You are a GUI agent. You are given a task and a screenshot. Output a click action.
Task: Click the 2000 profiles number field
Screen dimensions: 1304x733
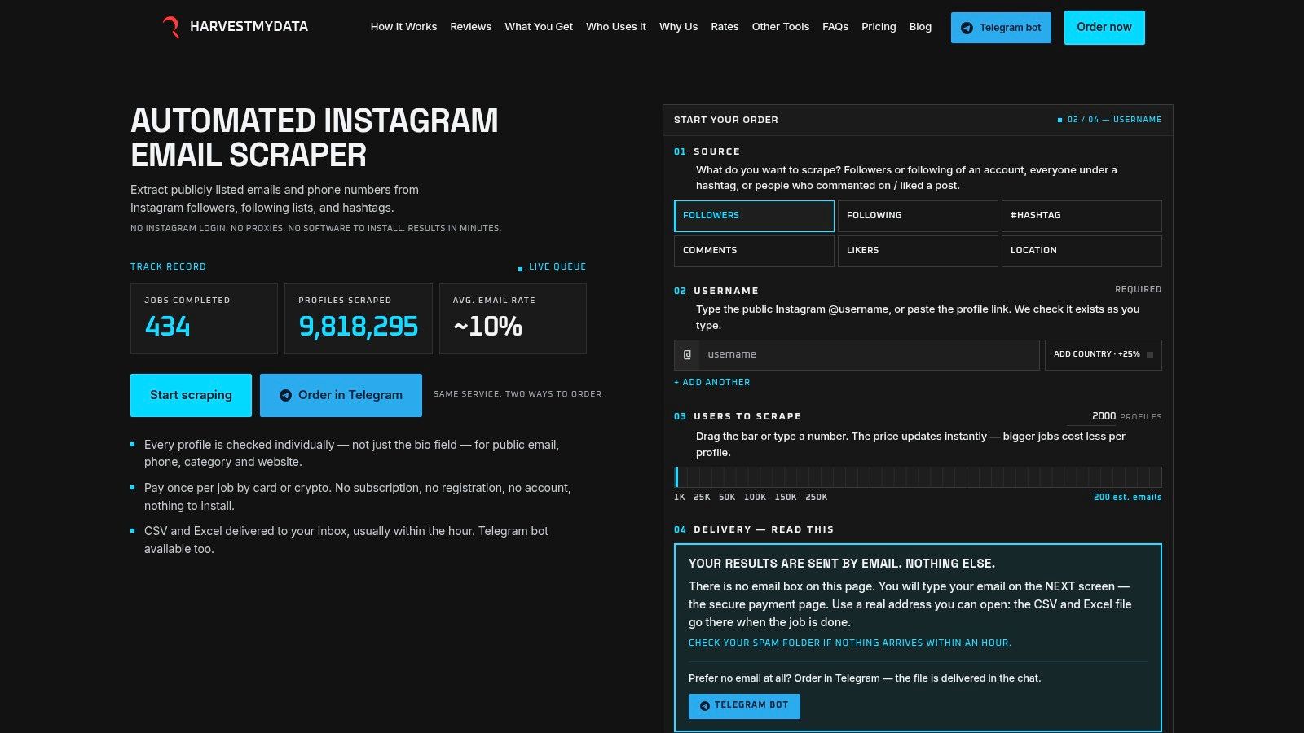tap(1101, 416)
